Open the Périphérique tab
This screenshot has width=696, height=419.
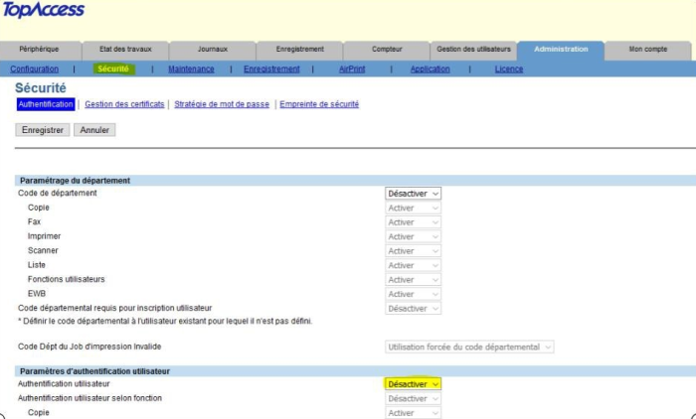click(x=41, y=49)
